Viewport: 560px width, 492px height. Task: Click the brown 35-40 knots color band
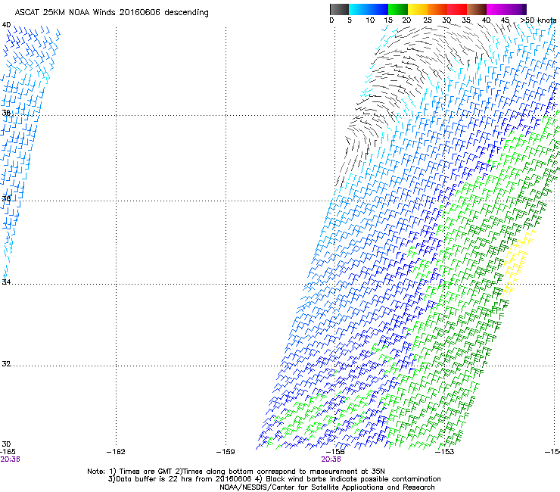pyautogui.click(x=477, y=9)
